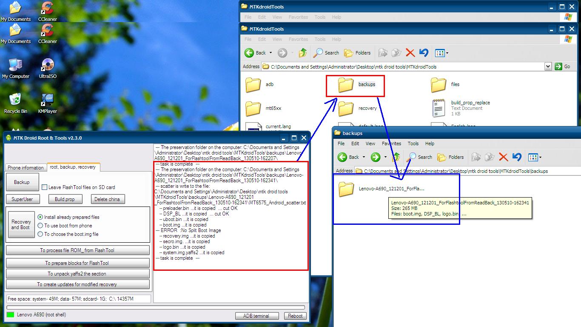Click the Delete china button
The height and width of the screenshot is (327, 581).
[107, 199]
